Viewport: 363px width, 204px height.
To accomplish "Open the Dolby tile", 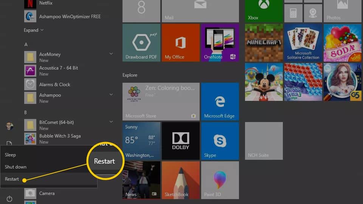I will (x=180, y=141).
